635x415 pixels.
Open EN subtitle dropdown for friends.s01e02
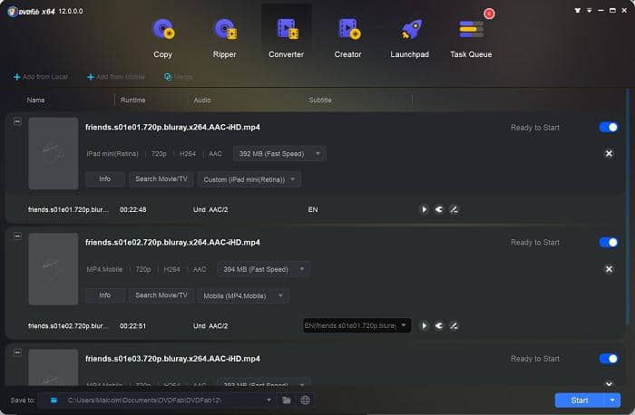[357, 325]
